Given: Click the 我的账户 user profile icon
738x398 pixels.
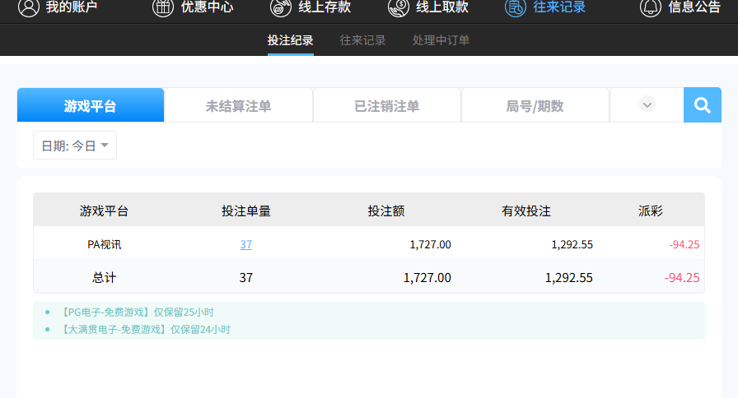Looking at the screenshot, I should [29, 7].
